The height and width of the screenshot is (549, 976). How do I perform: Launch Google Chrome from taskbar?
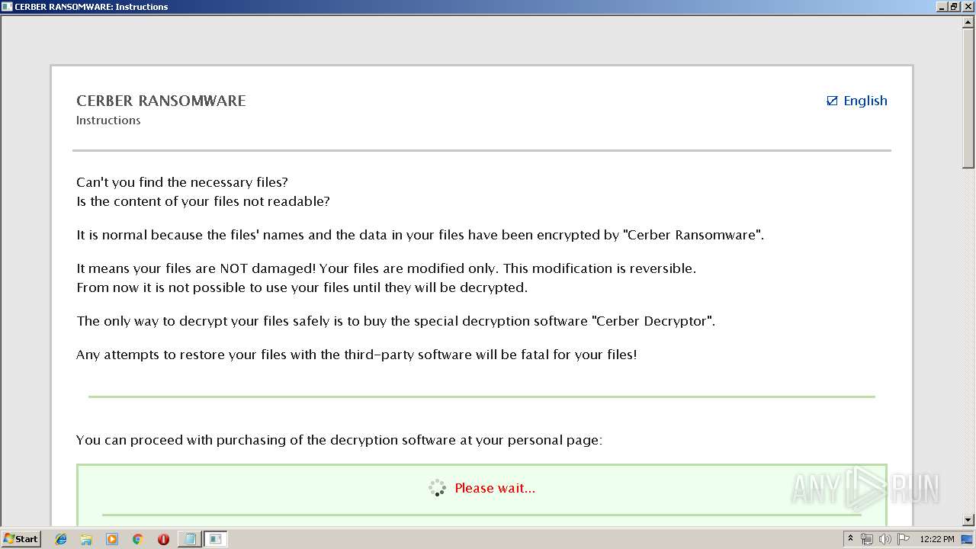tap(137, 539)
